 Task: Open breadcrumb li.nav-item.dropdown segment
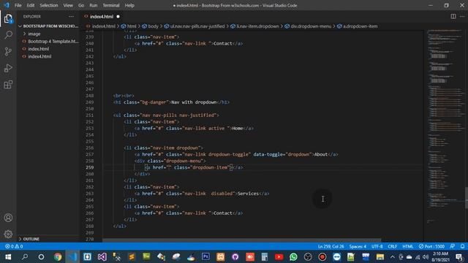[x=255, y=26]
